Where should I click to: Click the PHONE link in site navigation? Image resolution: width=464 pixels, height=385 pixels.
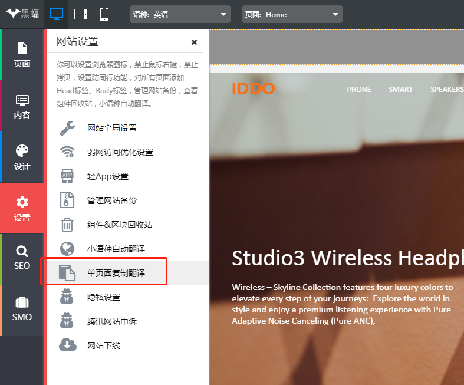(358, 90)
